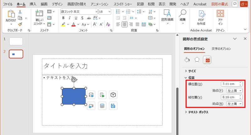Toggle text shadow
Viewport: 251px width, 135px height.
(82, 18)
